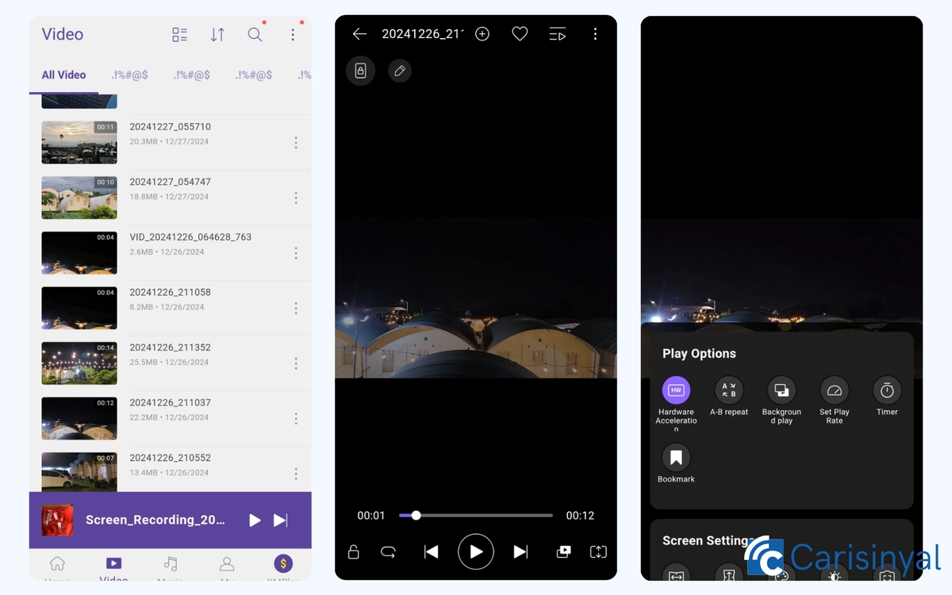
Task: Open thumbnail of VID_20241226_064628_763
Action: [x=79, y=252]
